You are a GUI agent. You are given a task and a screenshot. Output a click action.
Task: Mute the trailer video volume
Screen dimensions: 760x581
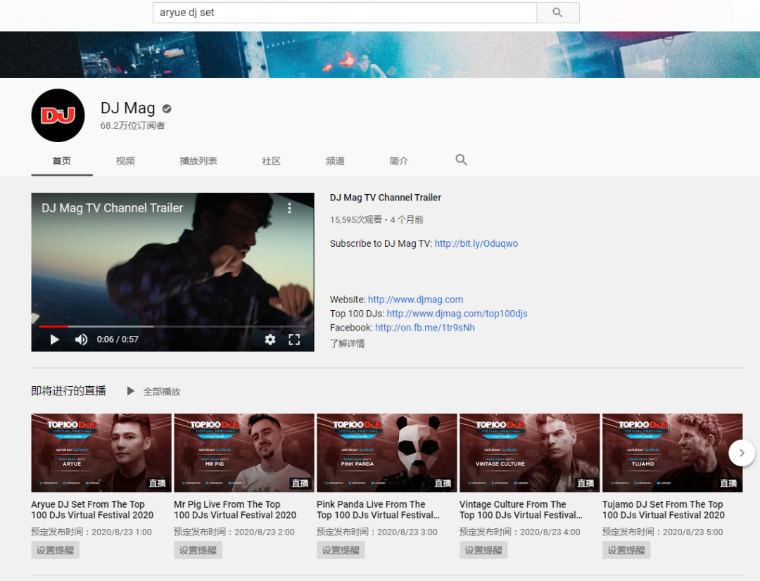click(x=81, y=340)
